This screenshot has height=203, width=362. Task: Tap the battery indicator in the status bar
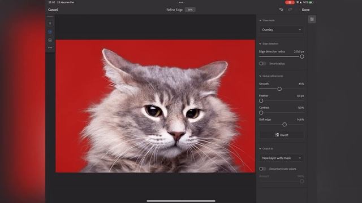click(311, 2)
